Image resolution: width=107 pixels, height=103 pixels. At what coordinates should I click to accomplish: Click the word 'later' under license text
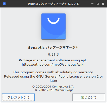[x=54, y=81]
